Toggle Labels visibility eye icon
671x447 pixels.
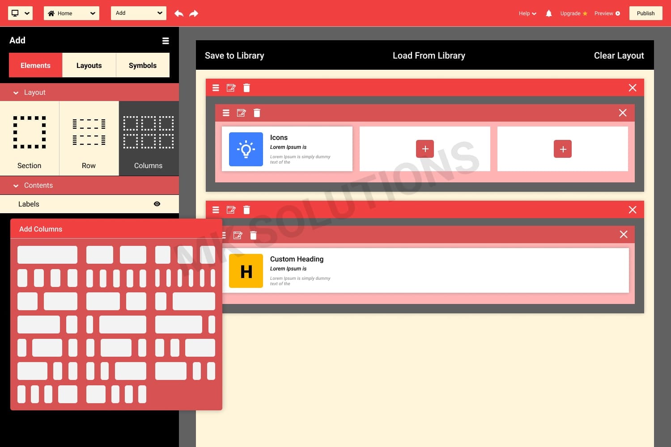(x=157, y=204)
